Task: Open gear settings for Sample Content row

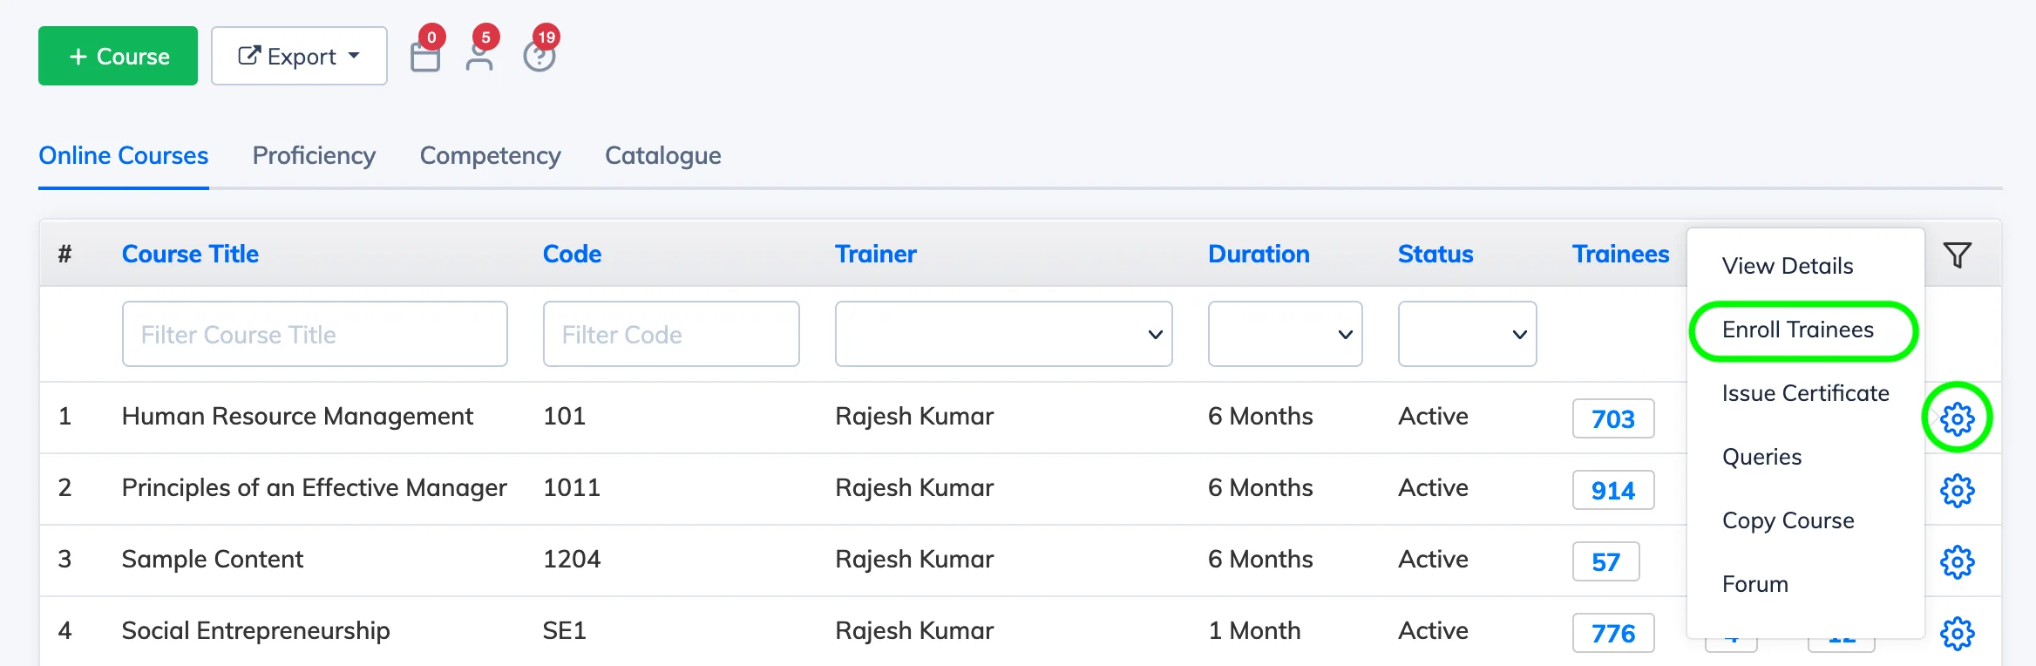Action: point(1958,562)
